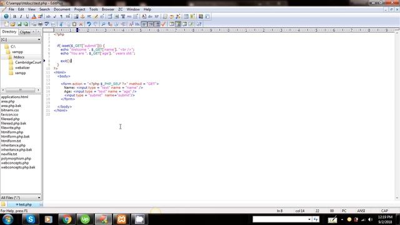Apply Bold tag from HTML toolbar
400x225 pixels.
pos(14,17)
